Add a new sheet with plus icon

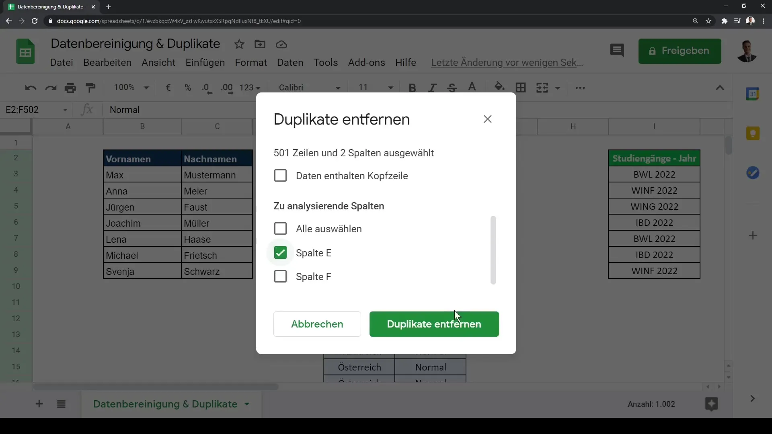(39, 404)
